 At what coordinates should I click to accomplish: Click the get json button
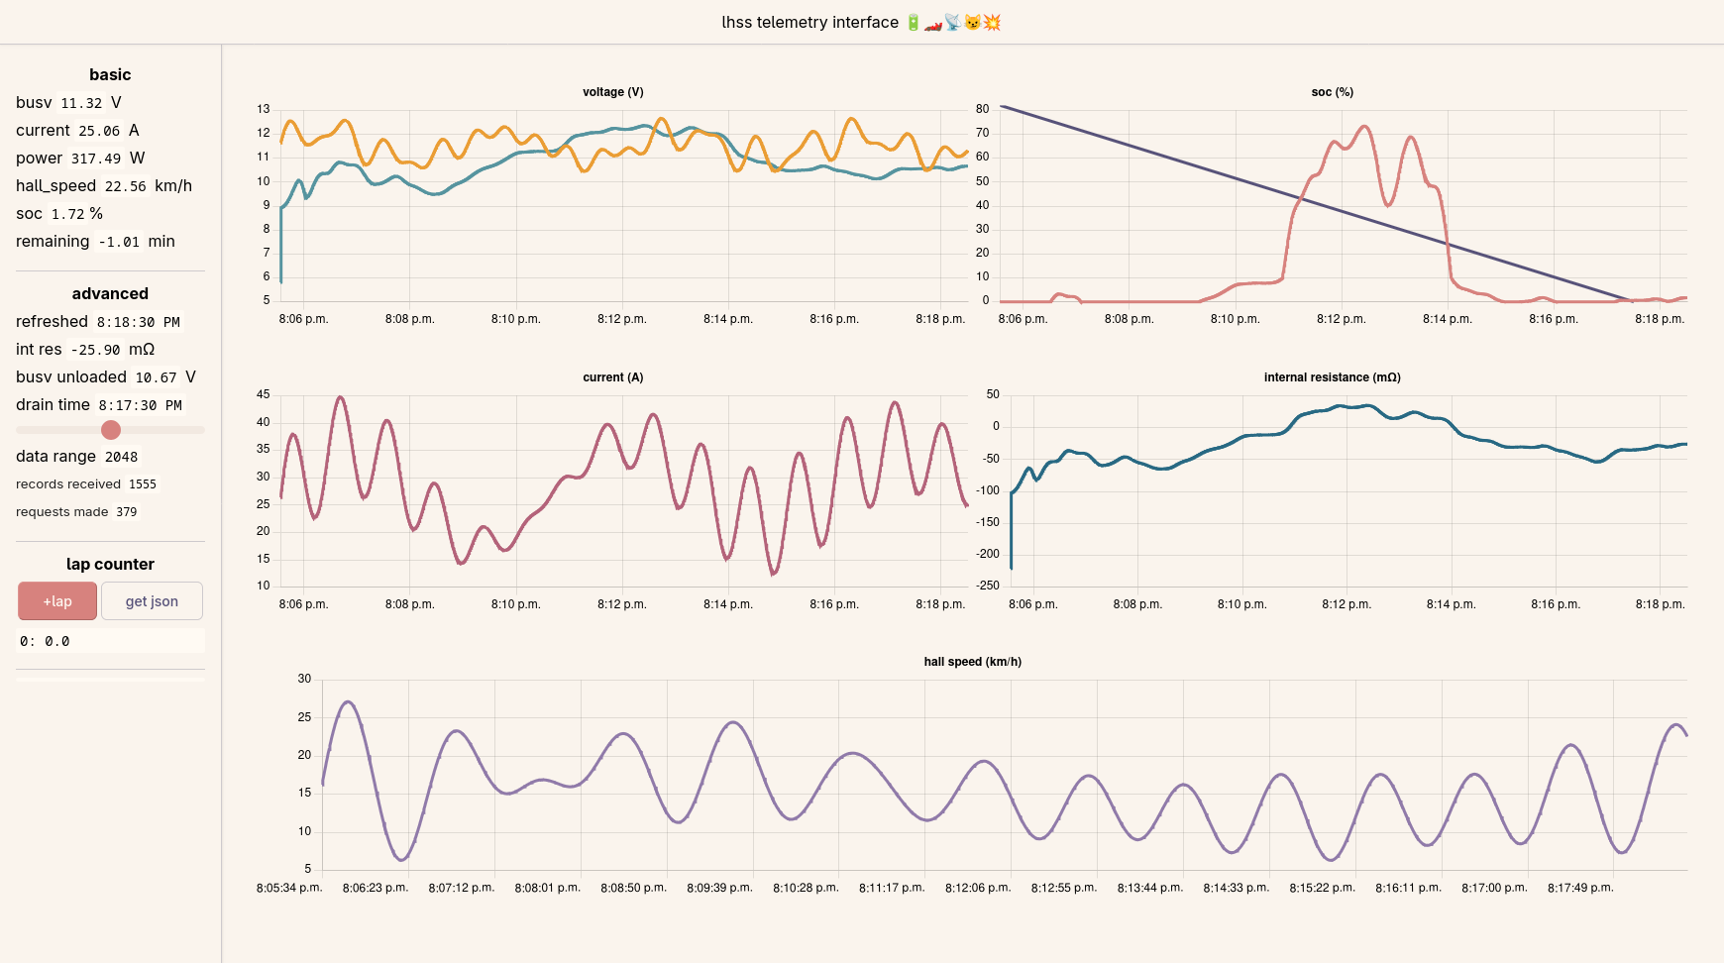coord(152,601)
